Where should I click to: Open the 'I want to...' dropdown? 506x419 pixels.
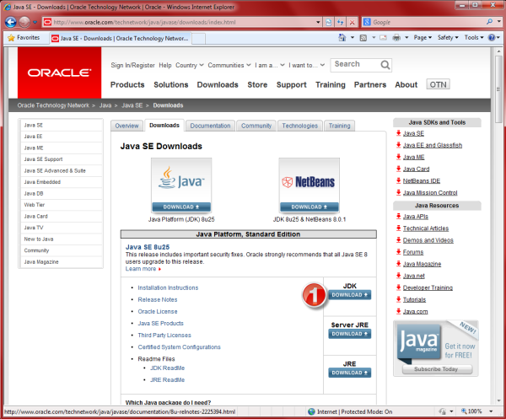coord(307,65)
